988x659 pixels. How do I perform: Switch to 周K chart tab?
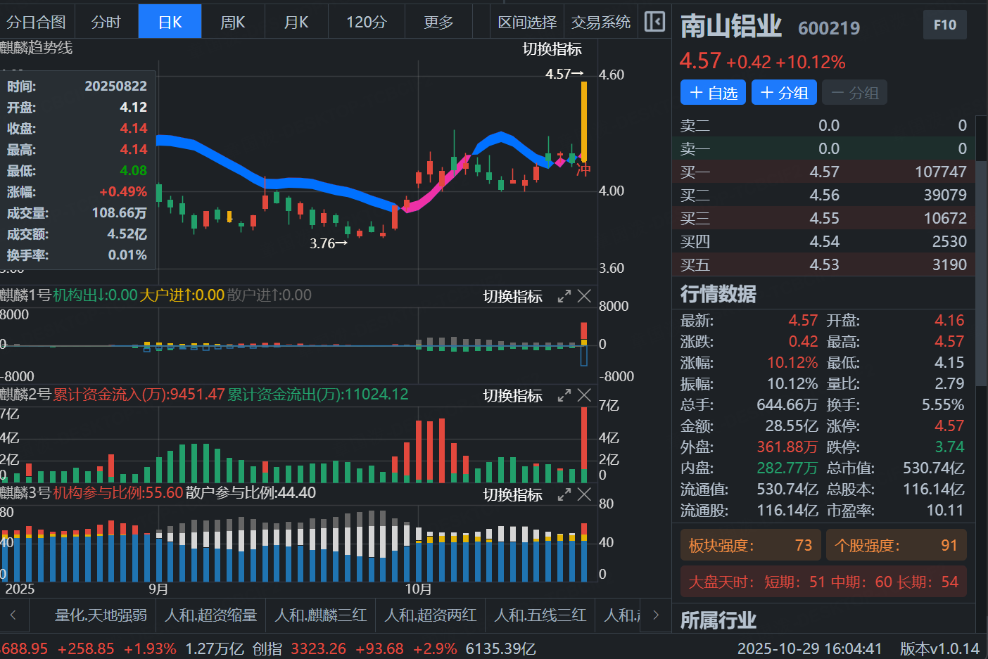[x=232, y=23]
